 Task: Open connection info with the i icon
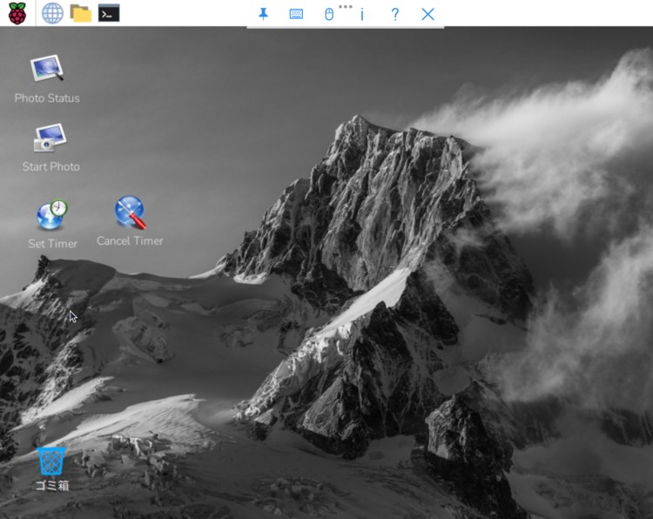pos(361,14)
